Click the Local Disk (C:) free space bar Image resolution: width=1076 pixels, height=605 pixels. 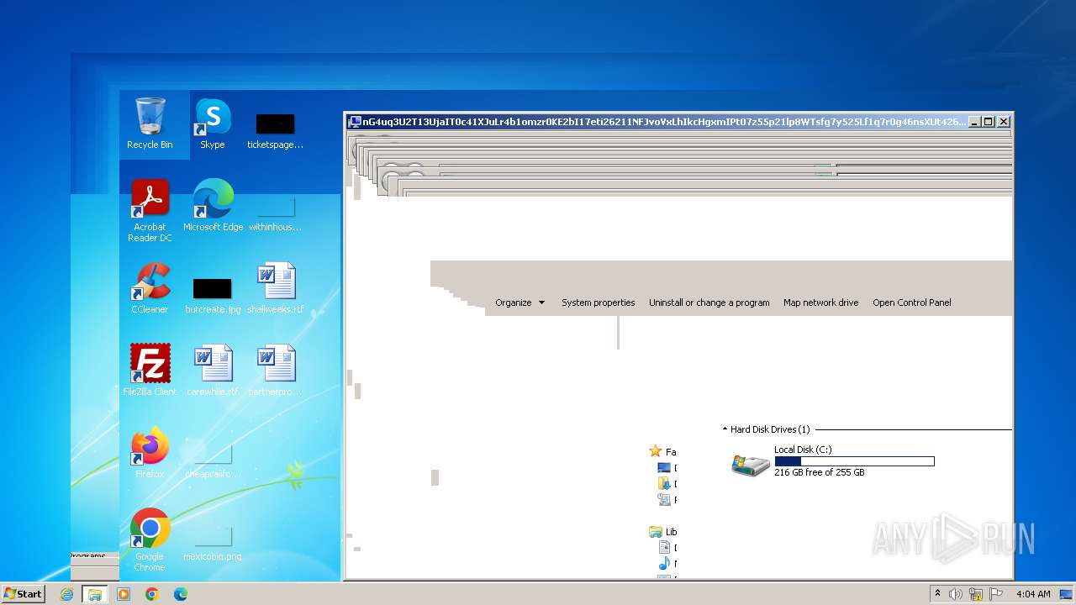854,461
